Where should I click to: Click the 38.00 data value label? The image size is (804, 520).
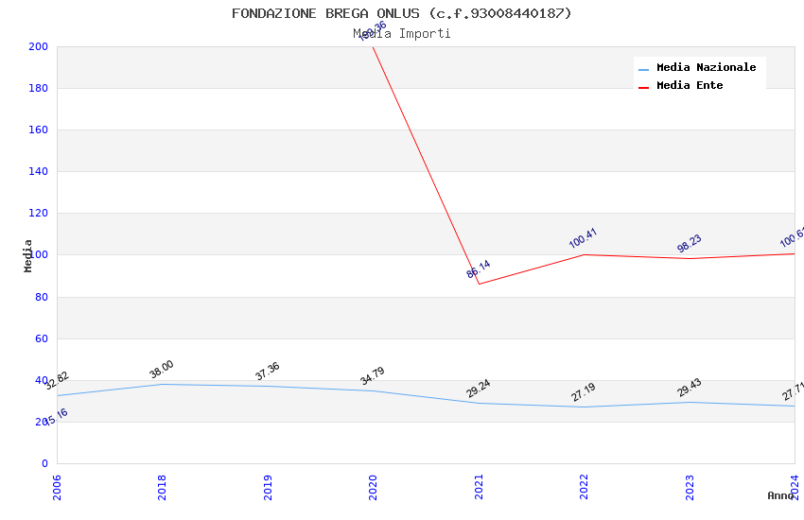pyautogui.click(x=162, y=370)
